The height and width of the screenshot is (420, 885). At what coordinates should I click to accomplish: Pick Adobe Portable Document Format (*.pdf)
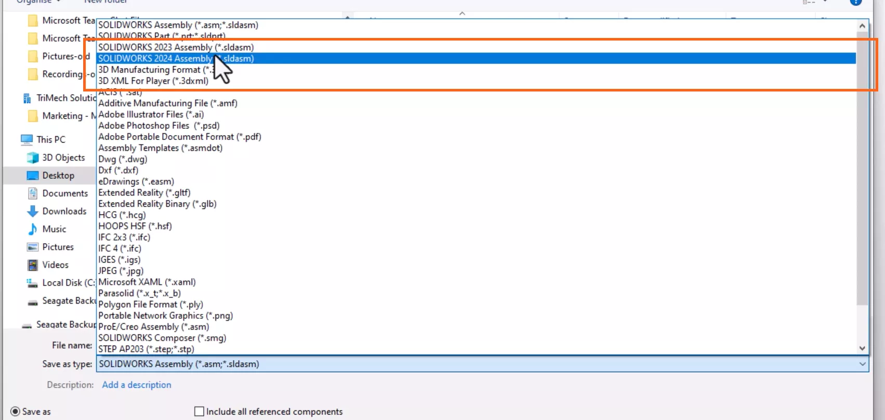[179, 137]
